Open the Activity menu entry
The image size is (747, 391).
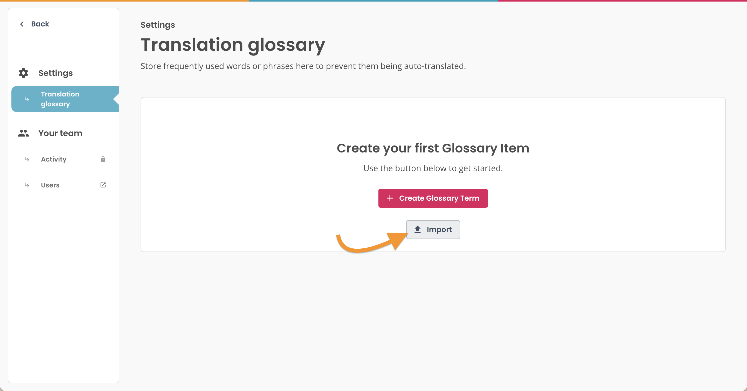click(54, 159)
